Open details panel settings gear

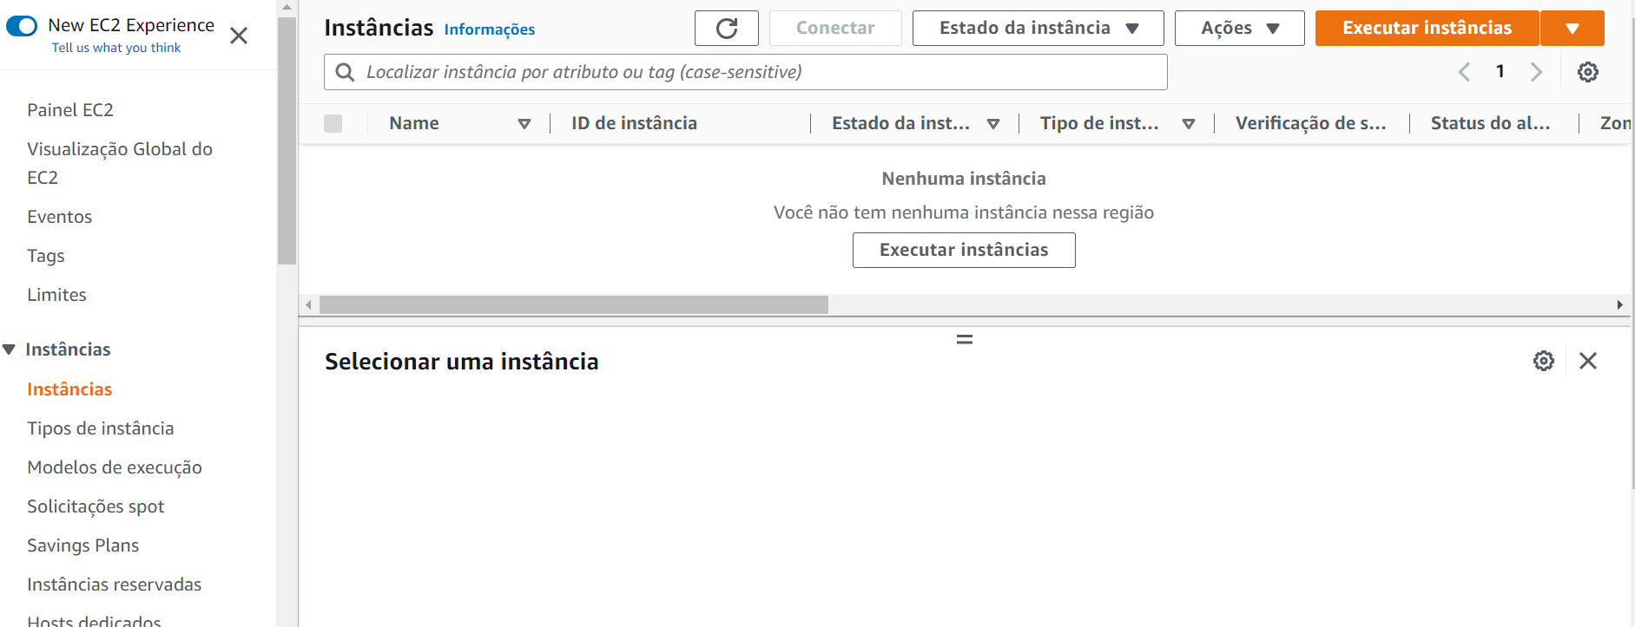1544,361
